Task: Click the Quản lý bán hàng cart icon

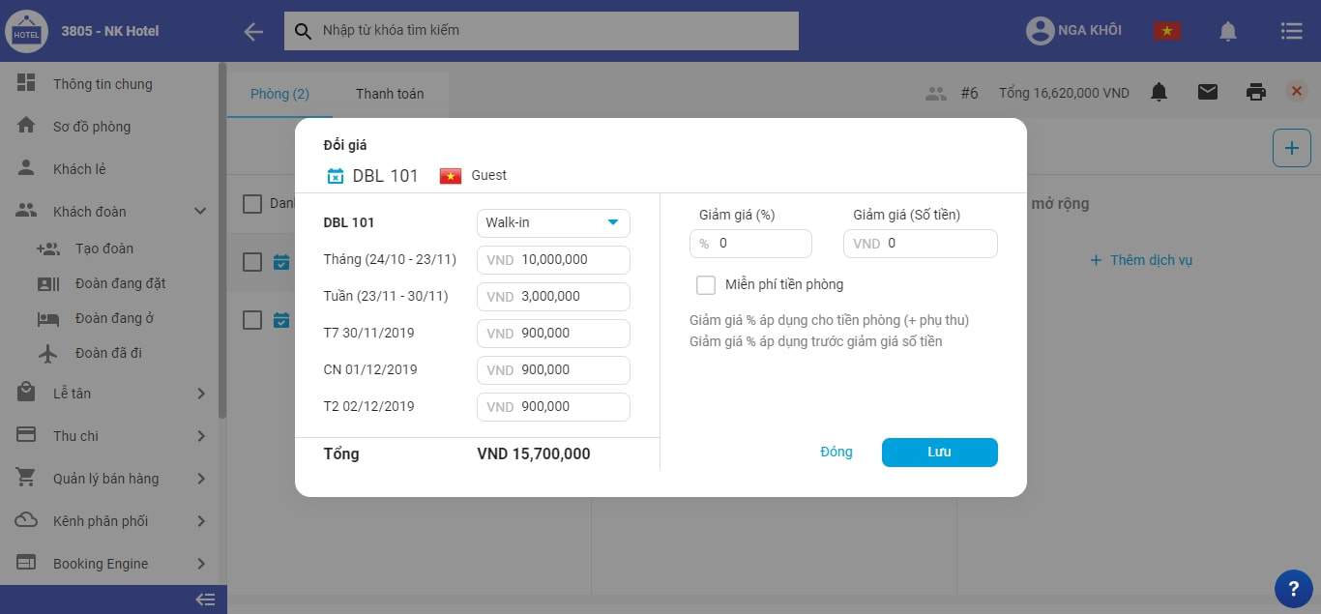Action: coord(26,478)
